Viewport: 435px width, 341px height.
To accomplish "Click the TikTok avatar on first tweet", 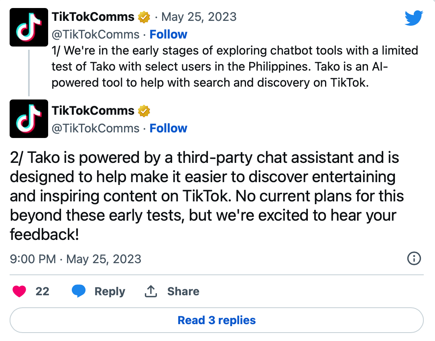I will (x=29, y=27).
